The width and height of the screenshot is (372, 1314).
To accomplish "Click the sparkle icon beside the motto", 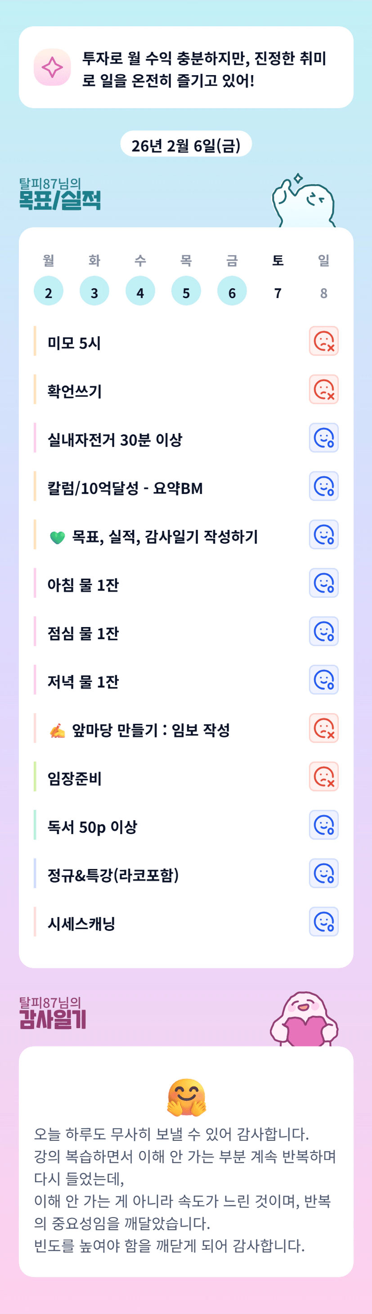I will click(52, 68).
